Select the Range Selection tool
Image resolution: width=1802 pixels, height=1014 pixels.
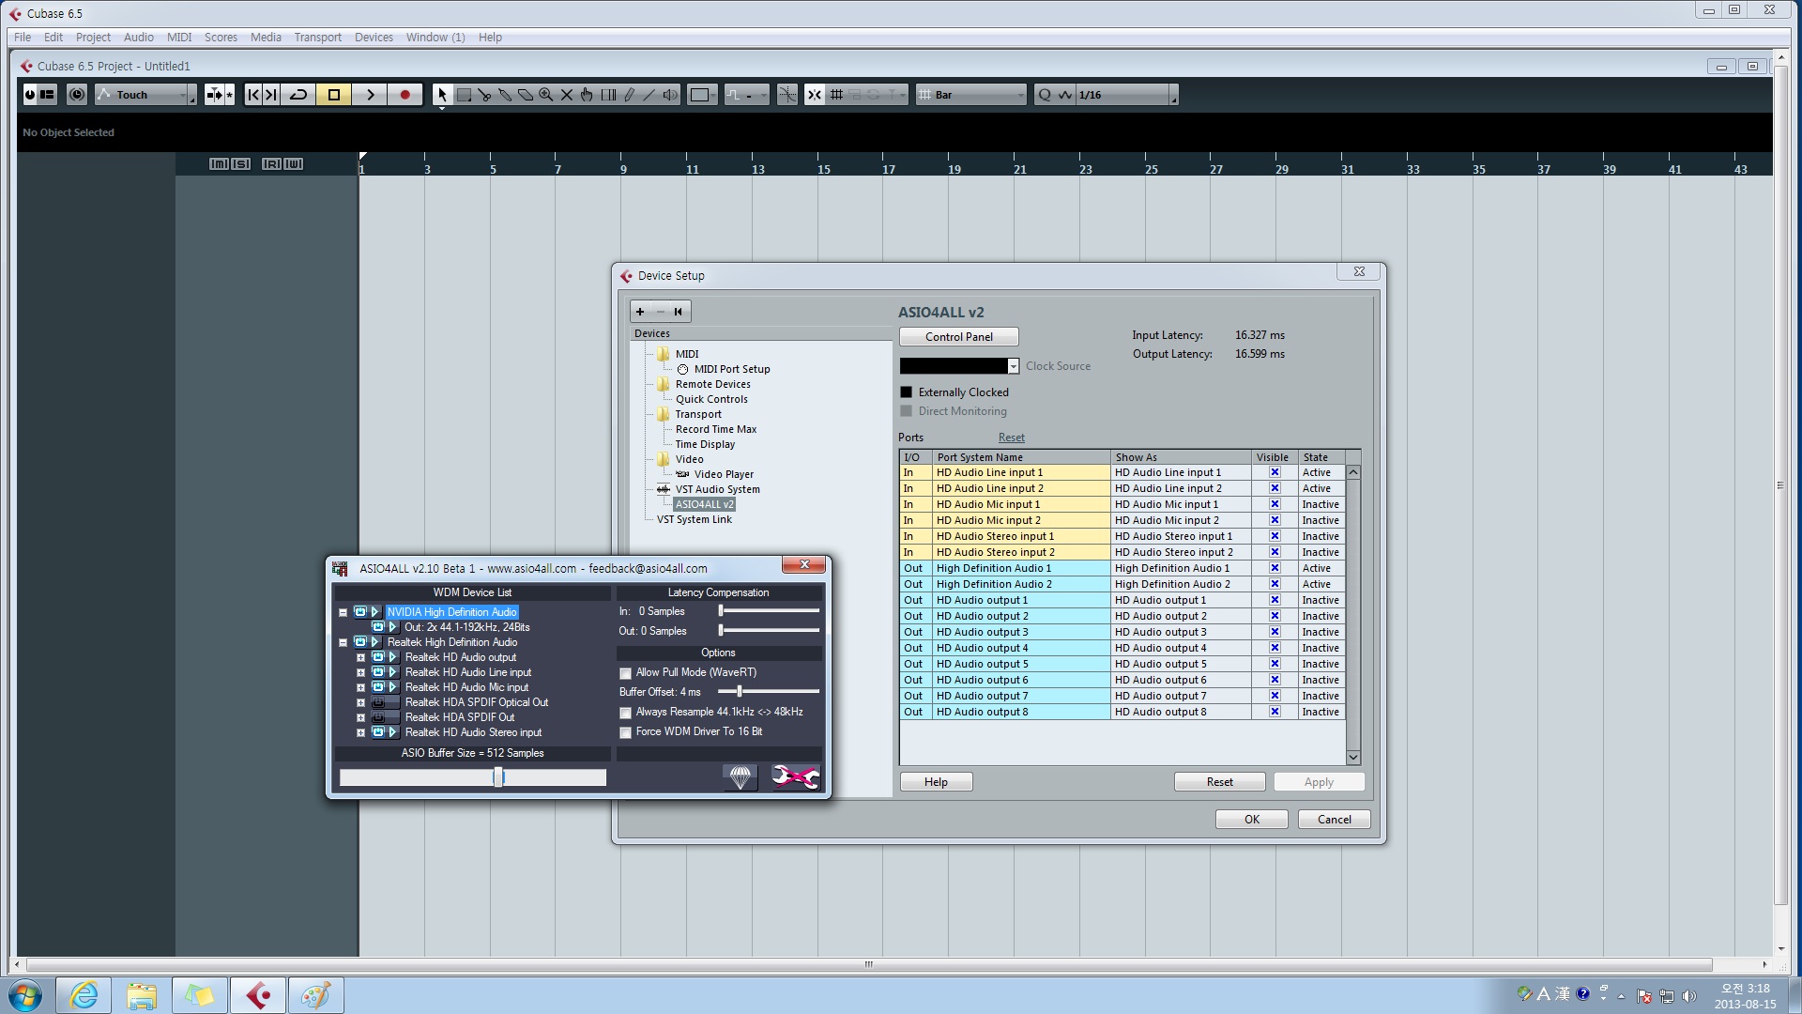click(x=464, y=95)
